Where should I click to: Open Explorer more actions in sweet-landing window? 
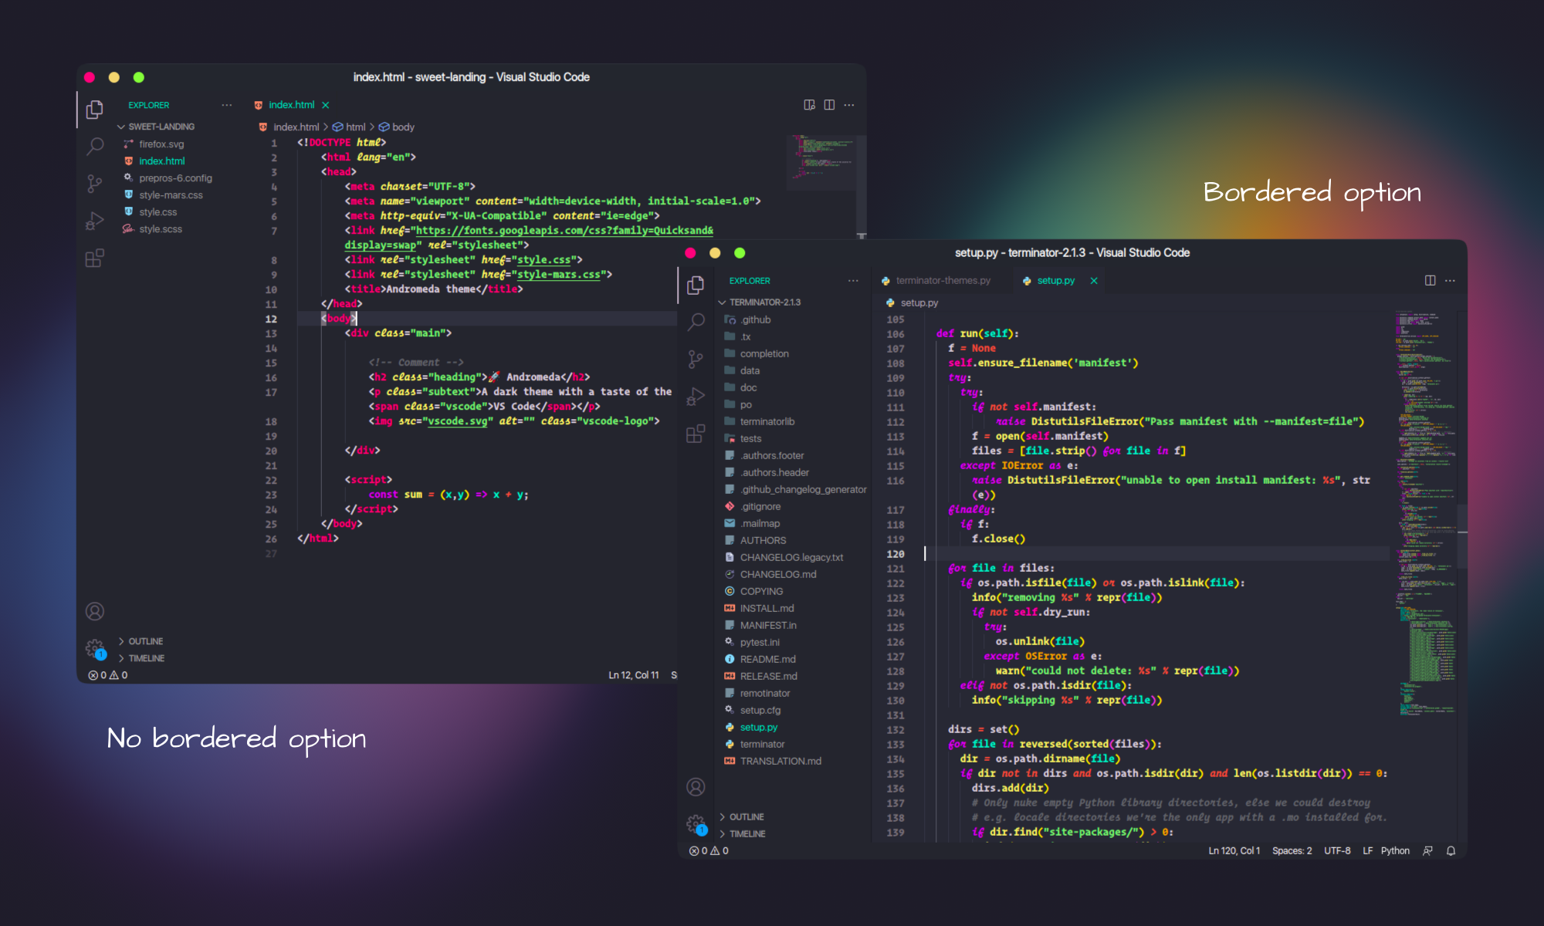click(x=226, y=105)
